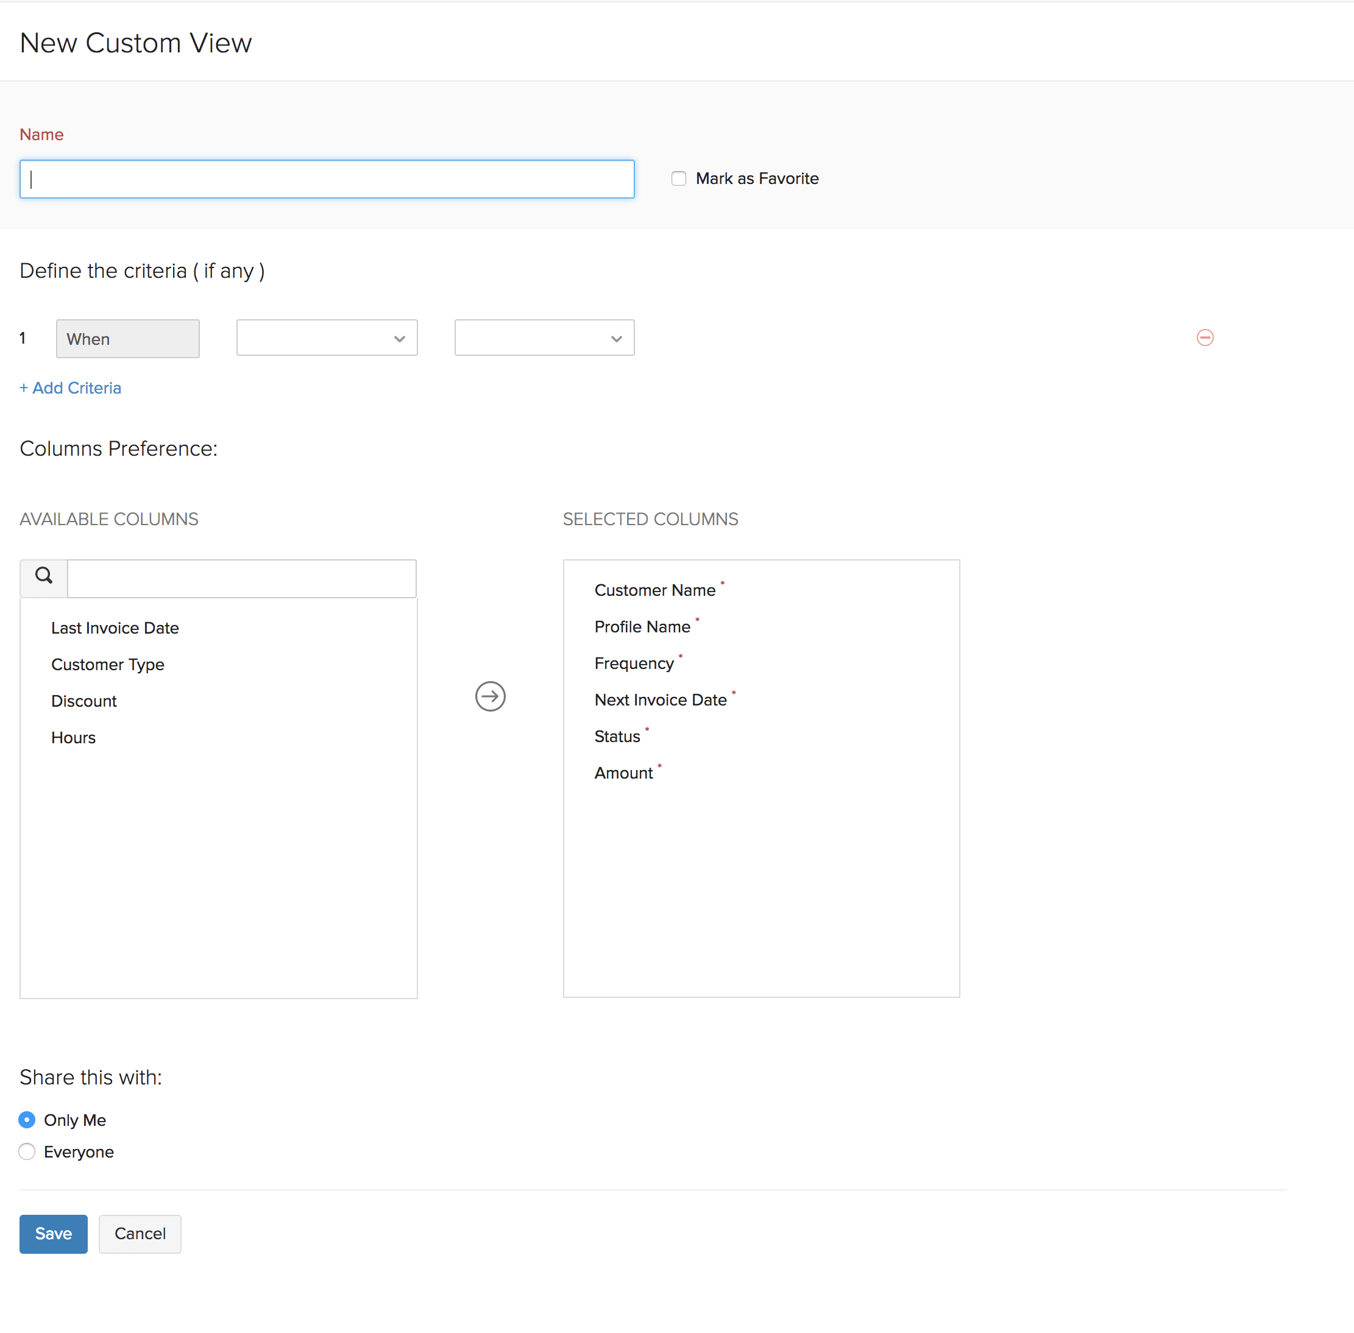
Task: Pick Hours in available columns
Action: pyautogui.click(x=73, y=737)
